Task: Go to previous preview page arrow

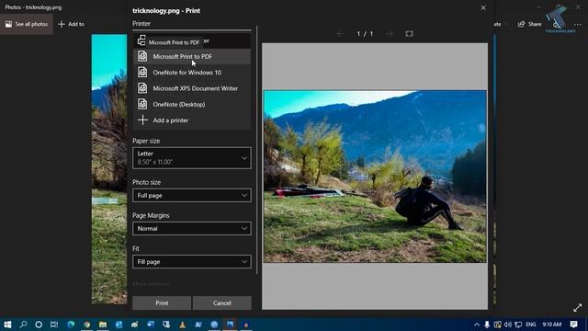Action: (340, 34)
